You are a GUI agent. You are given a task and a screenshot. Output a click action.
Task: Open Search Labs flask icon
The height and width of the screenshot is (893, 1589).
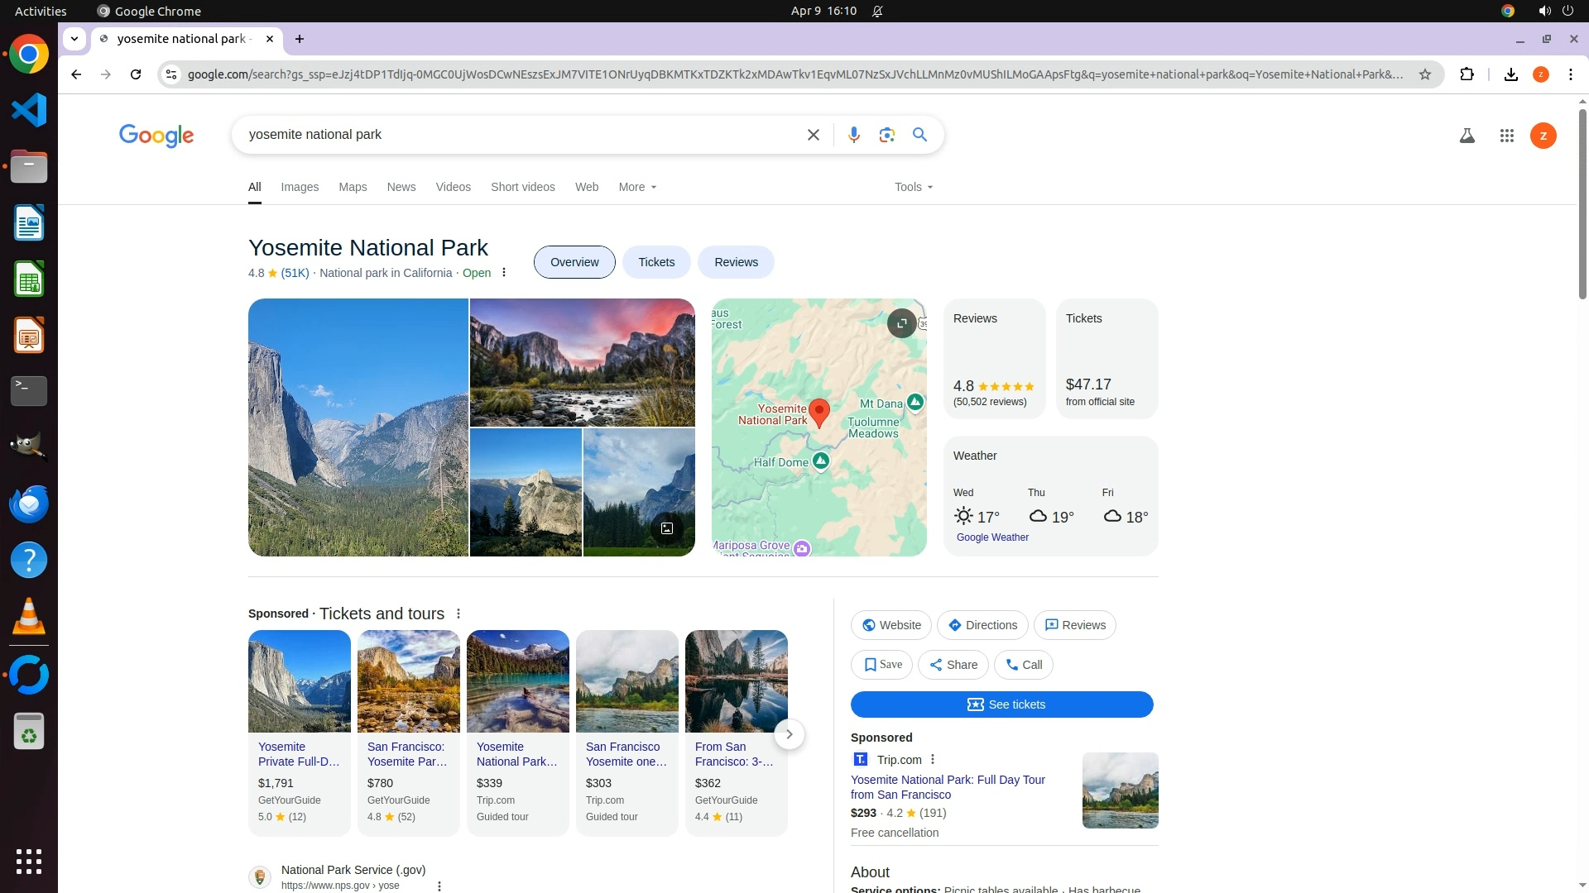[x=1467, y=136]
